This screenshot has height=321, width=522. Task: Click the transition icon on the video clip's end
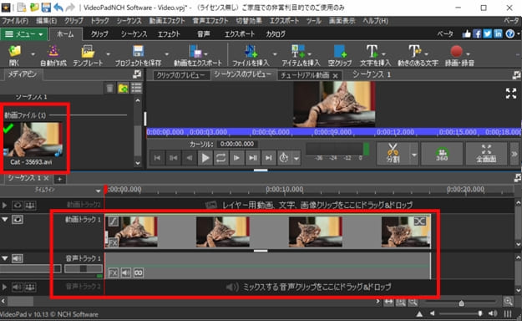tap(420, 221)
